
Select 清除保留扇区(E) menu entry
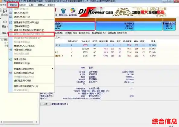(x=31, y=26)
